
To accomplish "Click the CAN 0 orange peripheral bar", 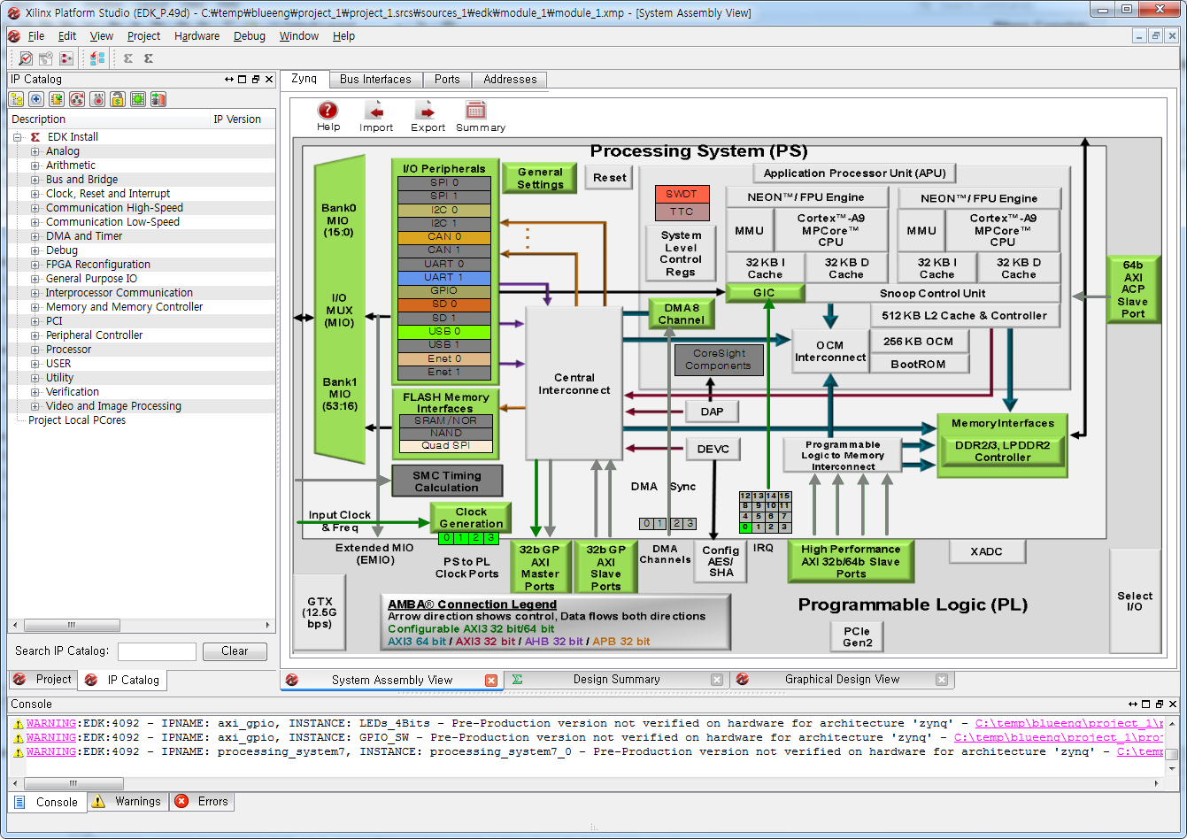I will pos(443,236).
